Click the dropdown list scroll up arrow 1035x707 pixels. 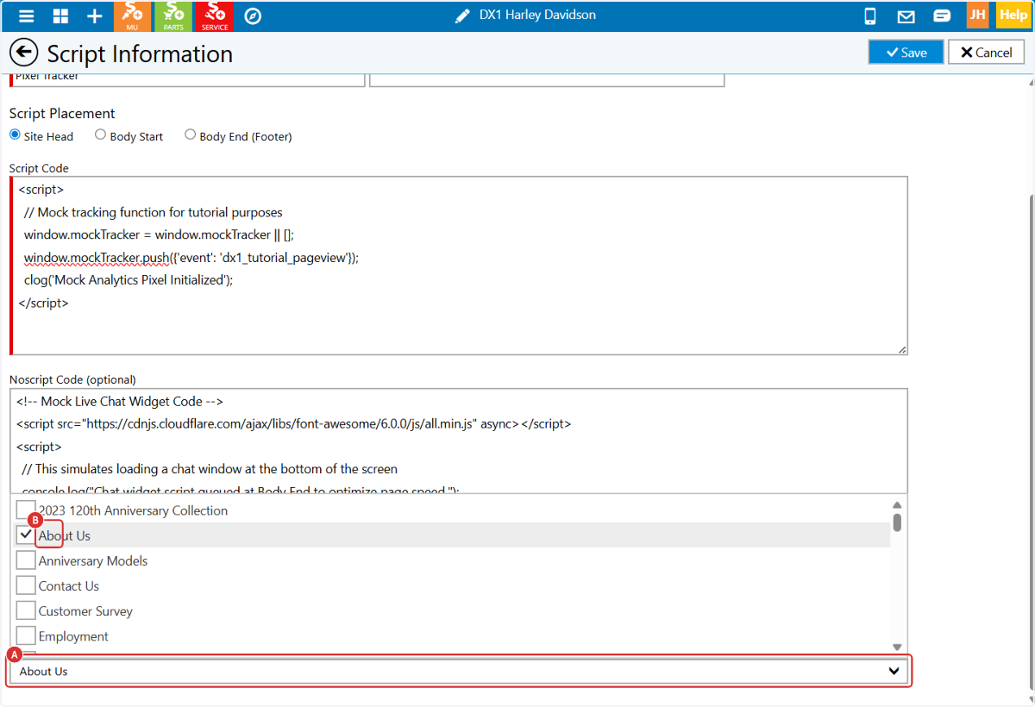[897, 505]
